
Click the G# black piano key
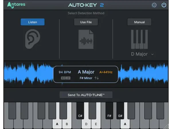coord(120,111)
